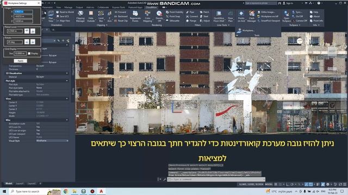Viewport: 348px width, 195px height.
Task: Toggle TruSpace On/Off
Action: click(297, 16)
